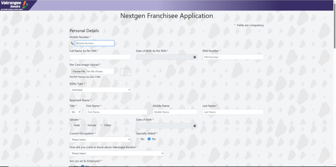
Task: Select Other gender radio button
Action: (102, 125)
